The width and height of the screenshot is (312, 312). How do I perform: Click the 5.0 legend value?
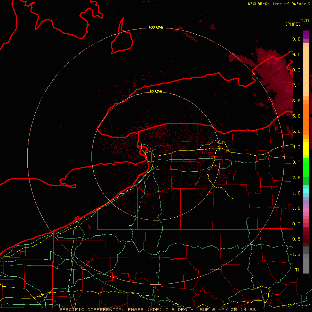(296, 131)
